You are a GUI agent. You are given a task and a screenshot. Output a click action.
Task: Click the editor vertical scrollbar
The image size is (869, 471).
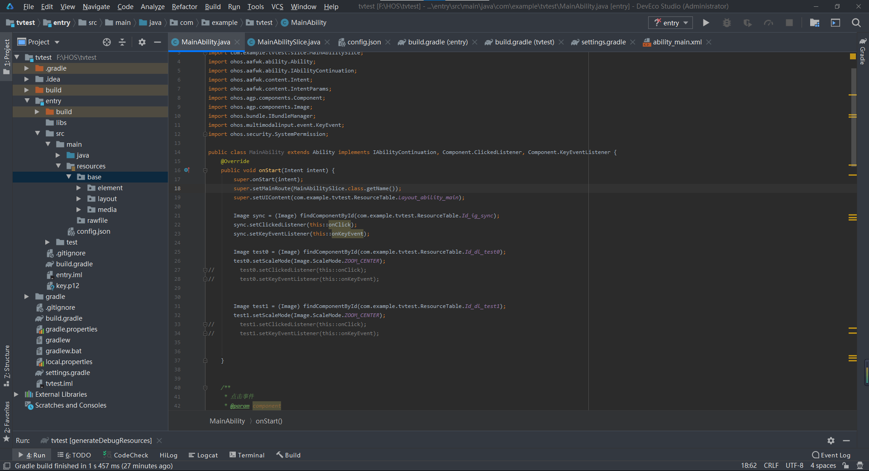[x=853, y=118]
